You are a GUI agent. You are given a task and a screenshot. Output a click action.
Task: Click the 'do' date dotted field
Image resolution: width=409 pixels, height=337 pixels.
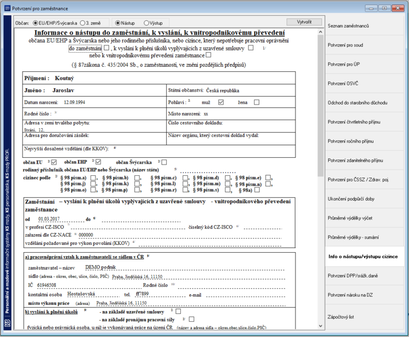[x=141, y=220]
